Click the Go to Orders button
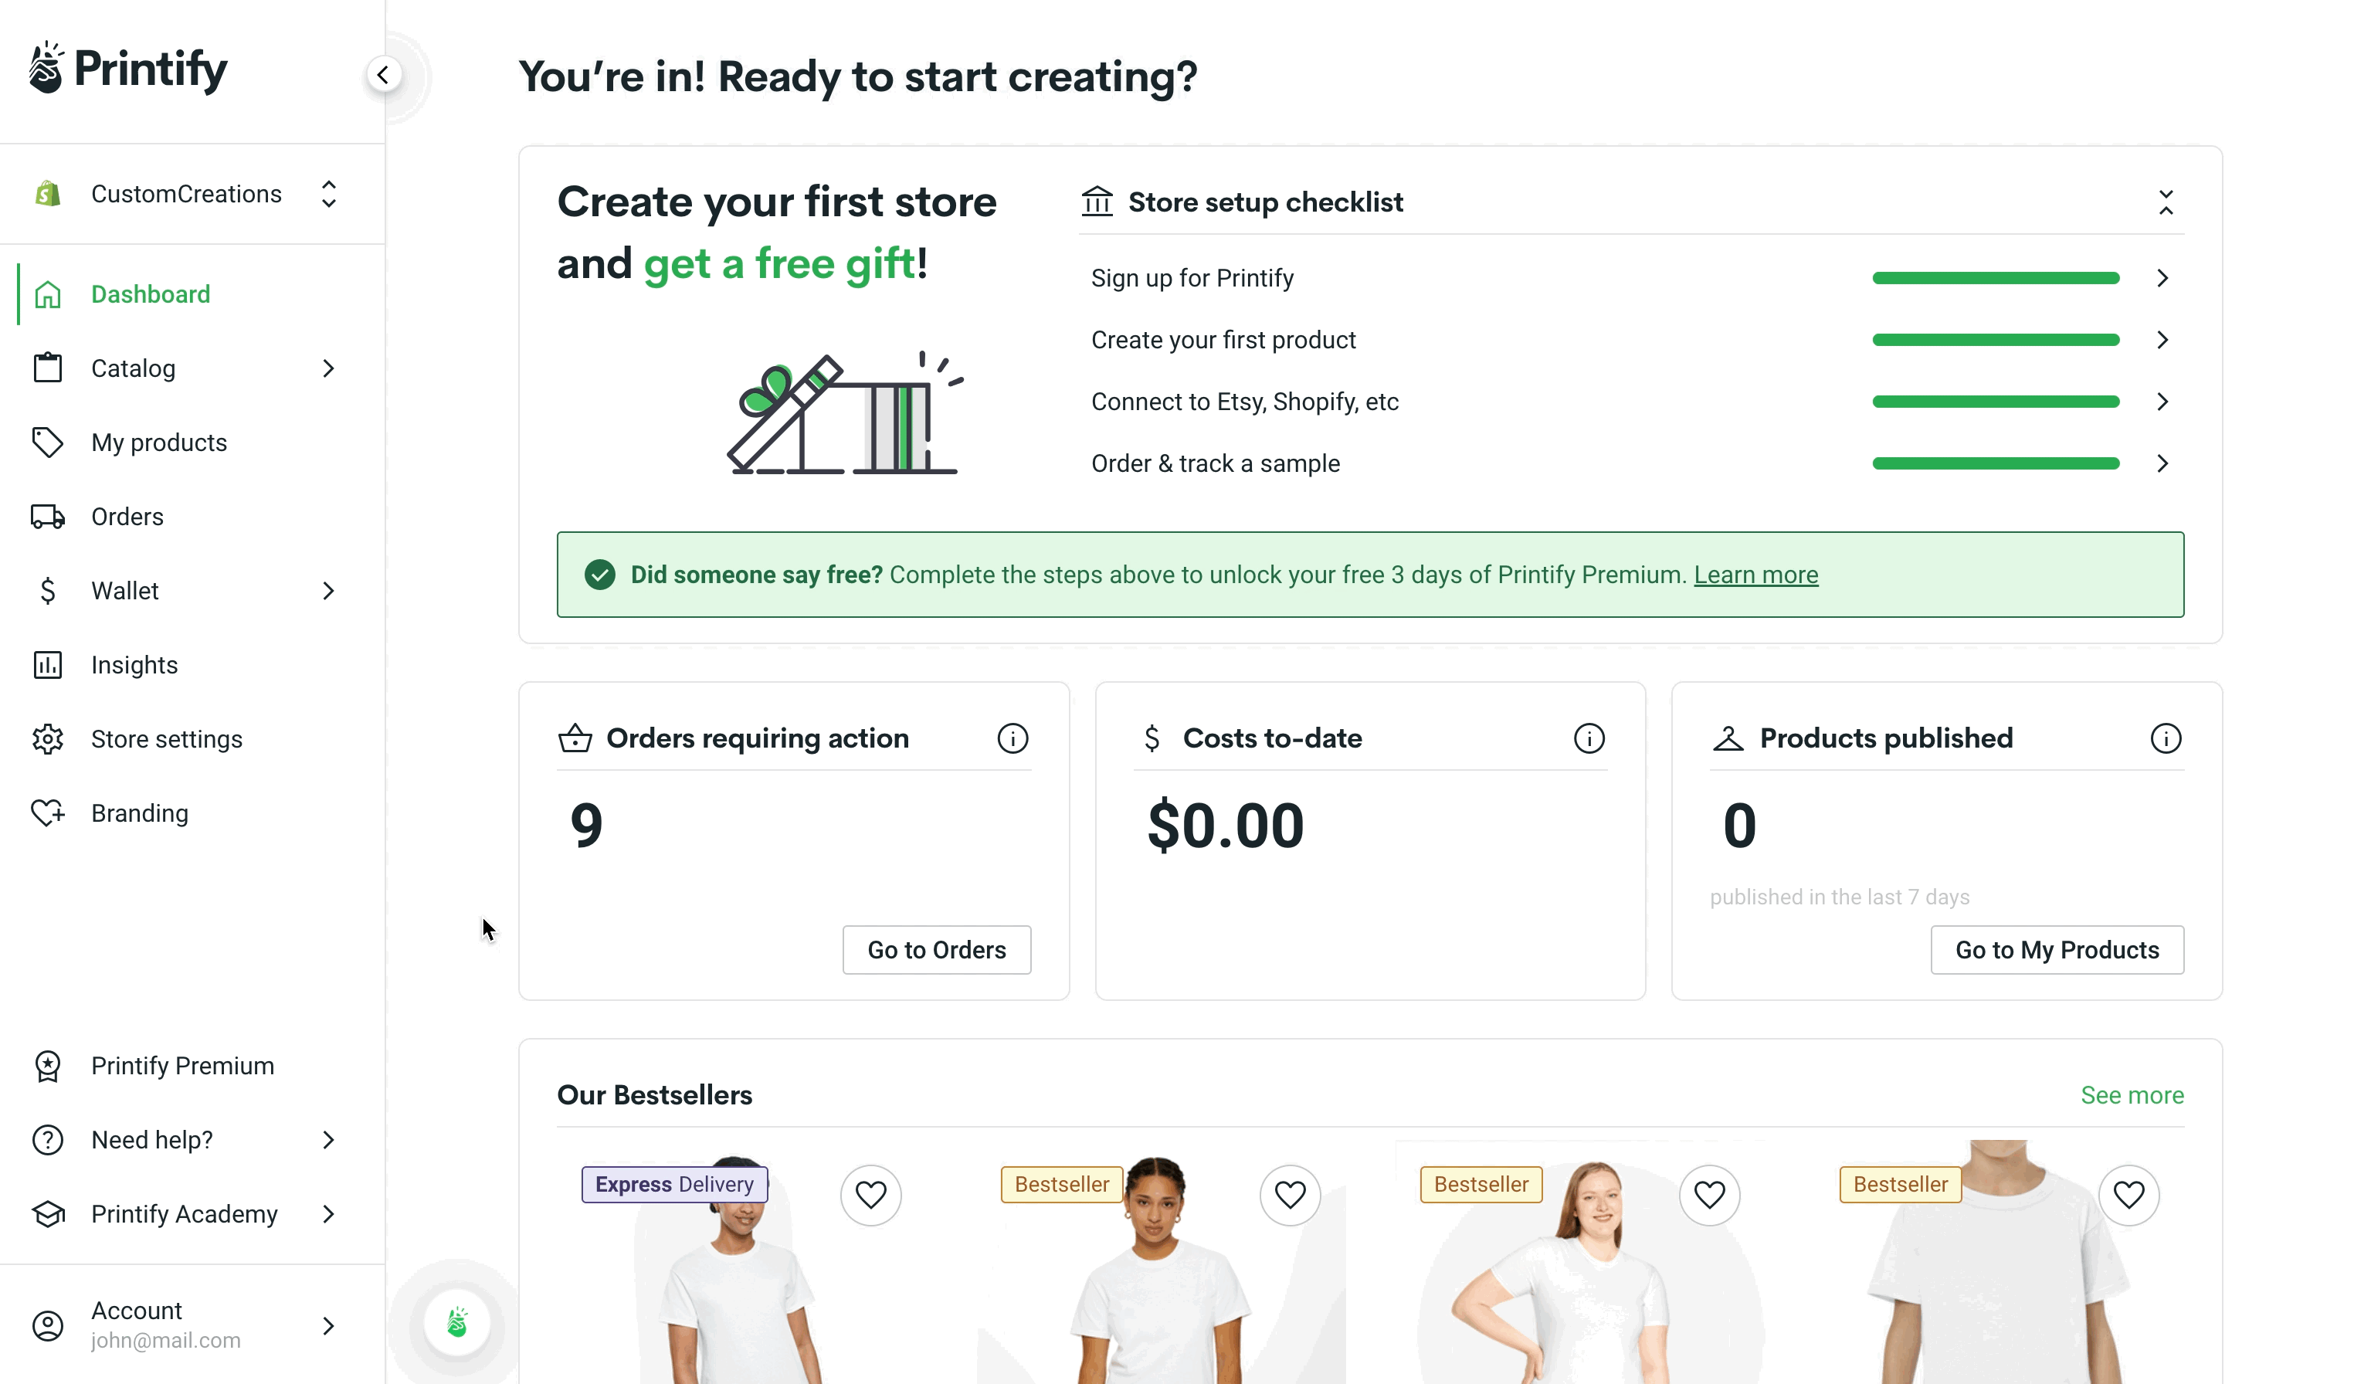This screenshot has height=1384, width=2354. [x=936, y=949]
